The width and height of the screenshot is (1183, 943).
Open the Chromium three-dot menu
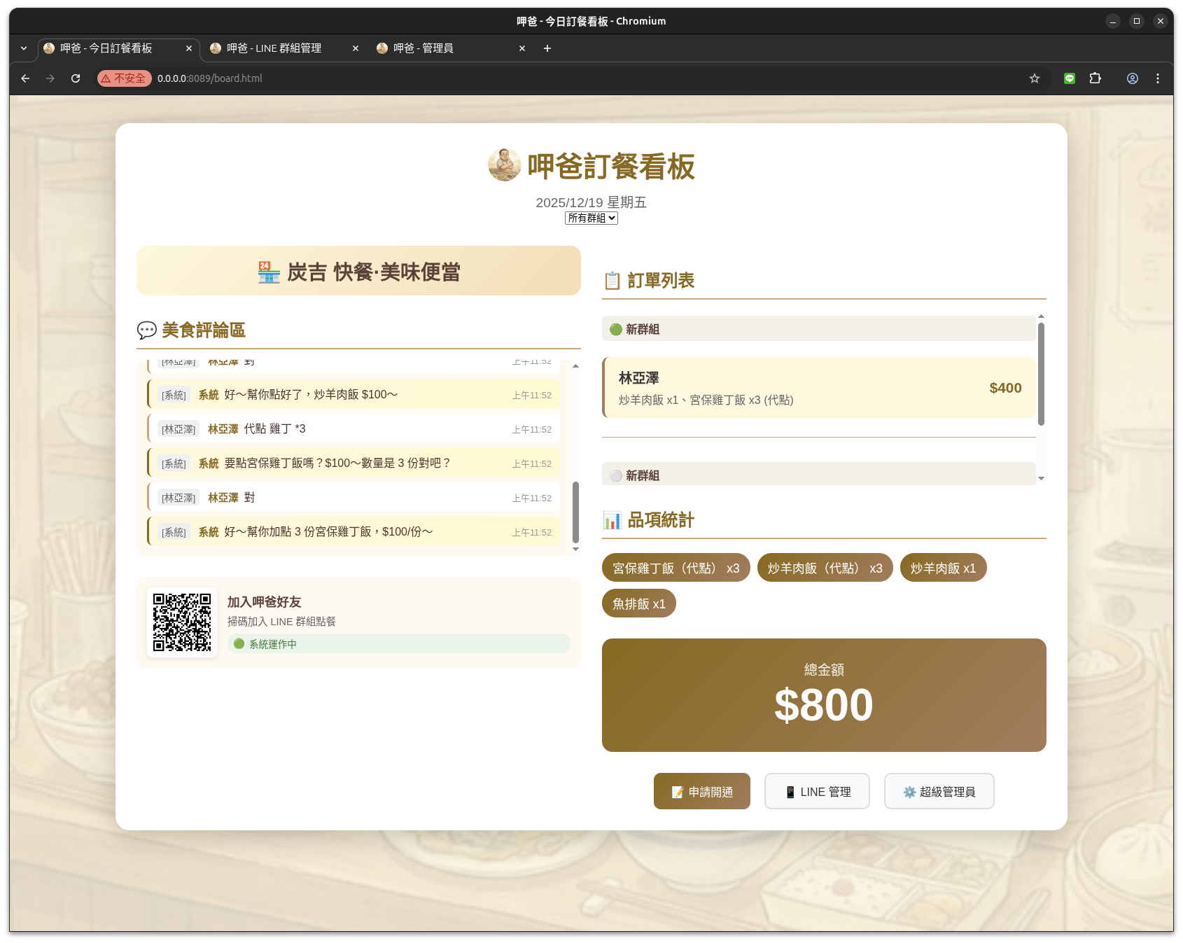click(1157, 78)
